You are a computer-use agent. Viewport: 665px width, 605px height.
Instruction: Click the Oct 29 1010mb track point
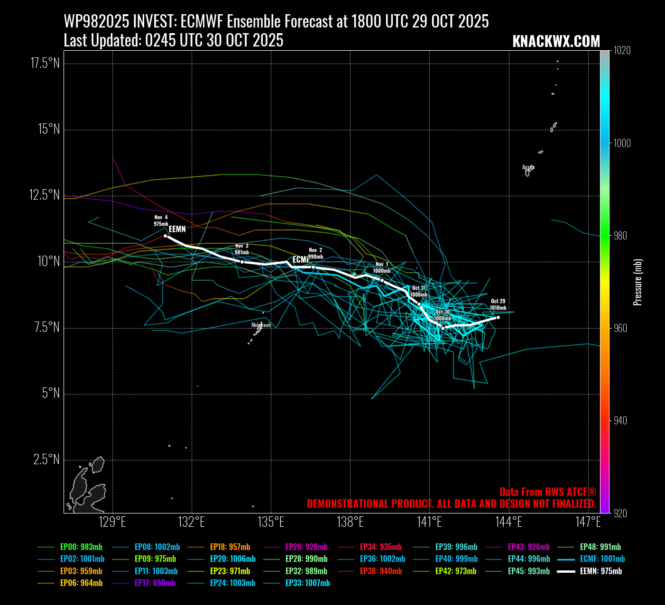point(498,318)
